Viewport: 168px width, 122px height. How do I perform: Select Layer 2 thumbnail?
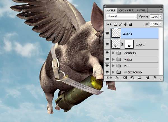(x=116, y=33)
